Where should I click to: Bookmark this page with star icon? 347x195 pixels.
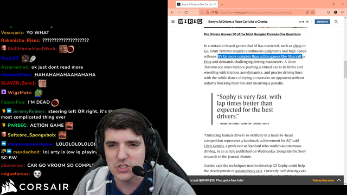pos(313,12)
